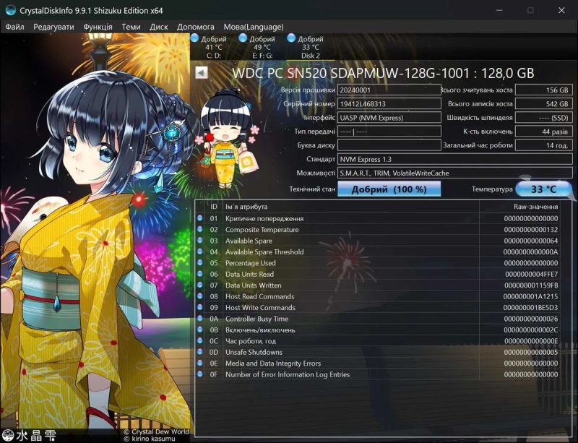Image resolution: width=578 pixels, height=443 pixels.
Task: Click the empty drive letter field
Action: [x=389, y=145]
